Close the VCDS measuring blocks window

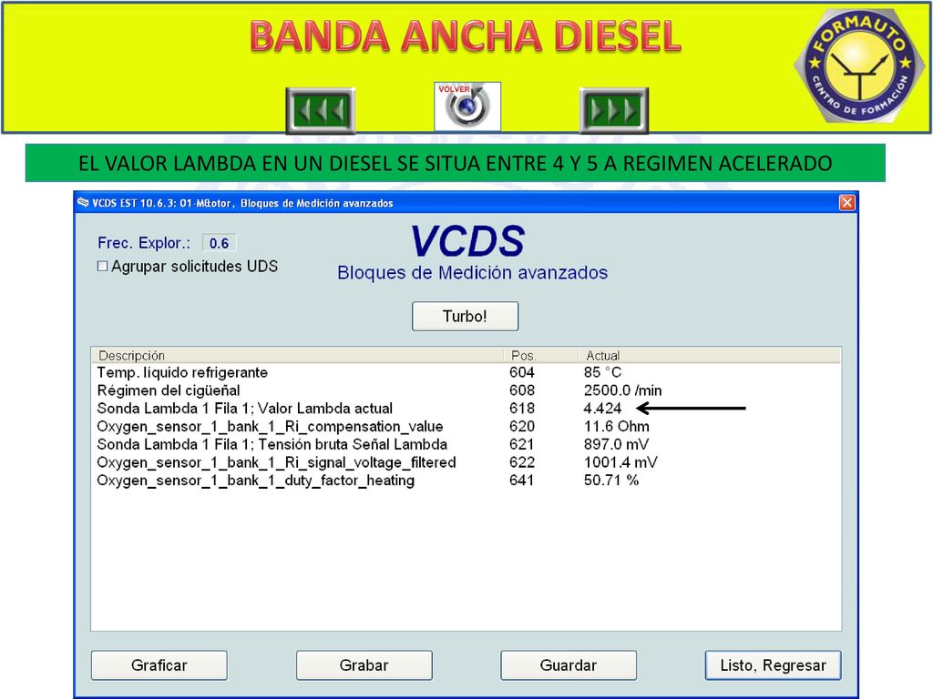[x=846, y=203]
